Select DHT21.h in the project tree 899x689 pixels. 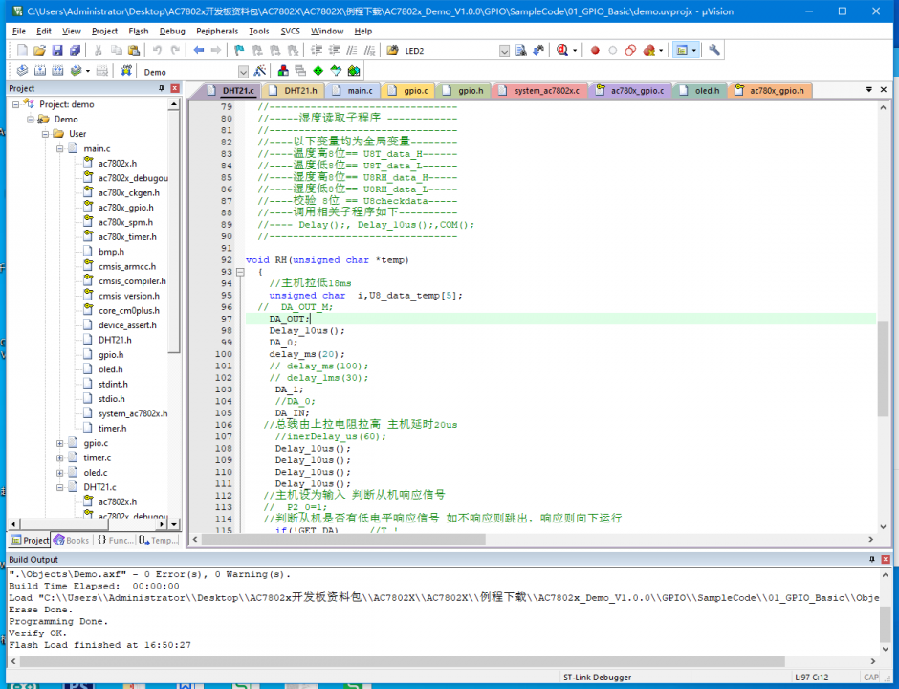click(115, 340)
